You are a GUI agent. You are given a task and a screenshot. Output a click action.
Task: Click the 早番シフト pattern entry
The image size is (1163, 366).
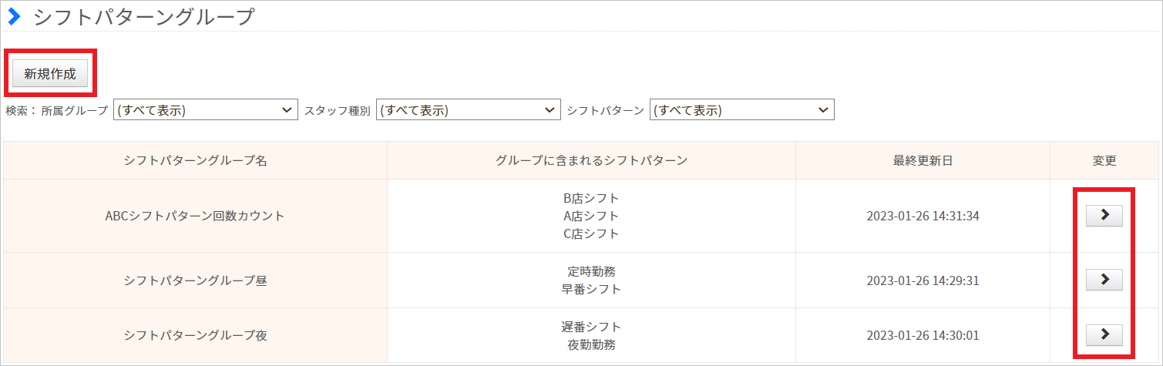(591, 289)
